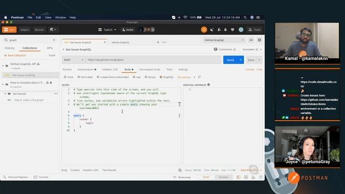The image size is (345, 194).
Task: Open the Get Started folder options ellipsis
Action: (56, 94)
